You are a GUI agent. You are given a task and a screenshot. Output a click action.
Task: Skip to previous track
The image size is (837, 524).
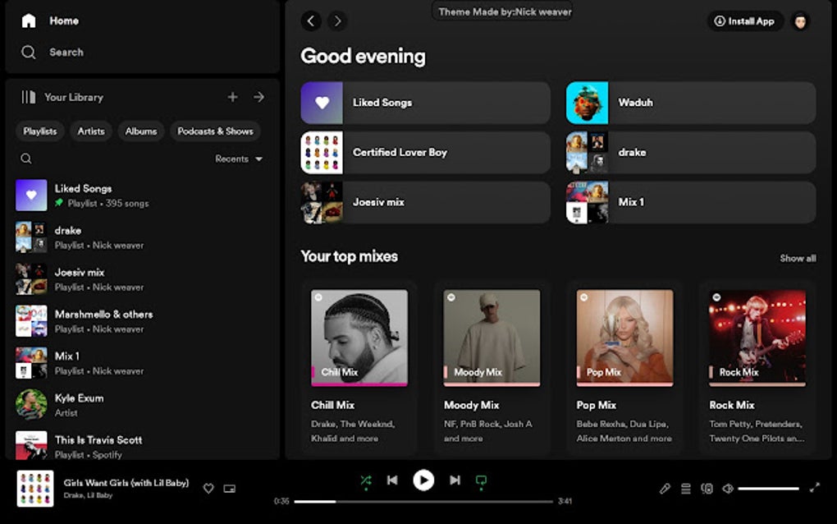click(x=392, y=480)
